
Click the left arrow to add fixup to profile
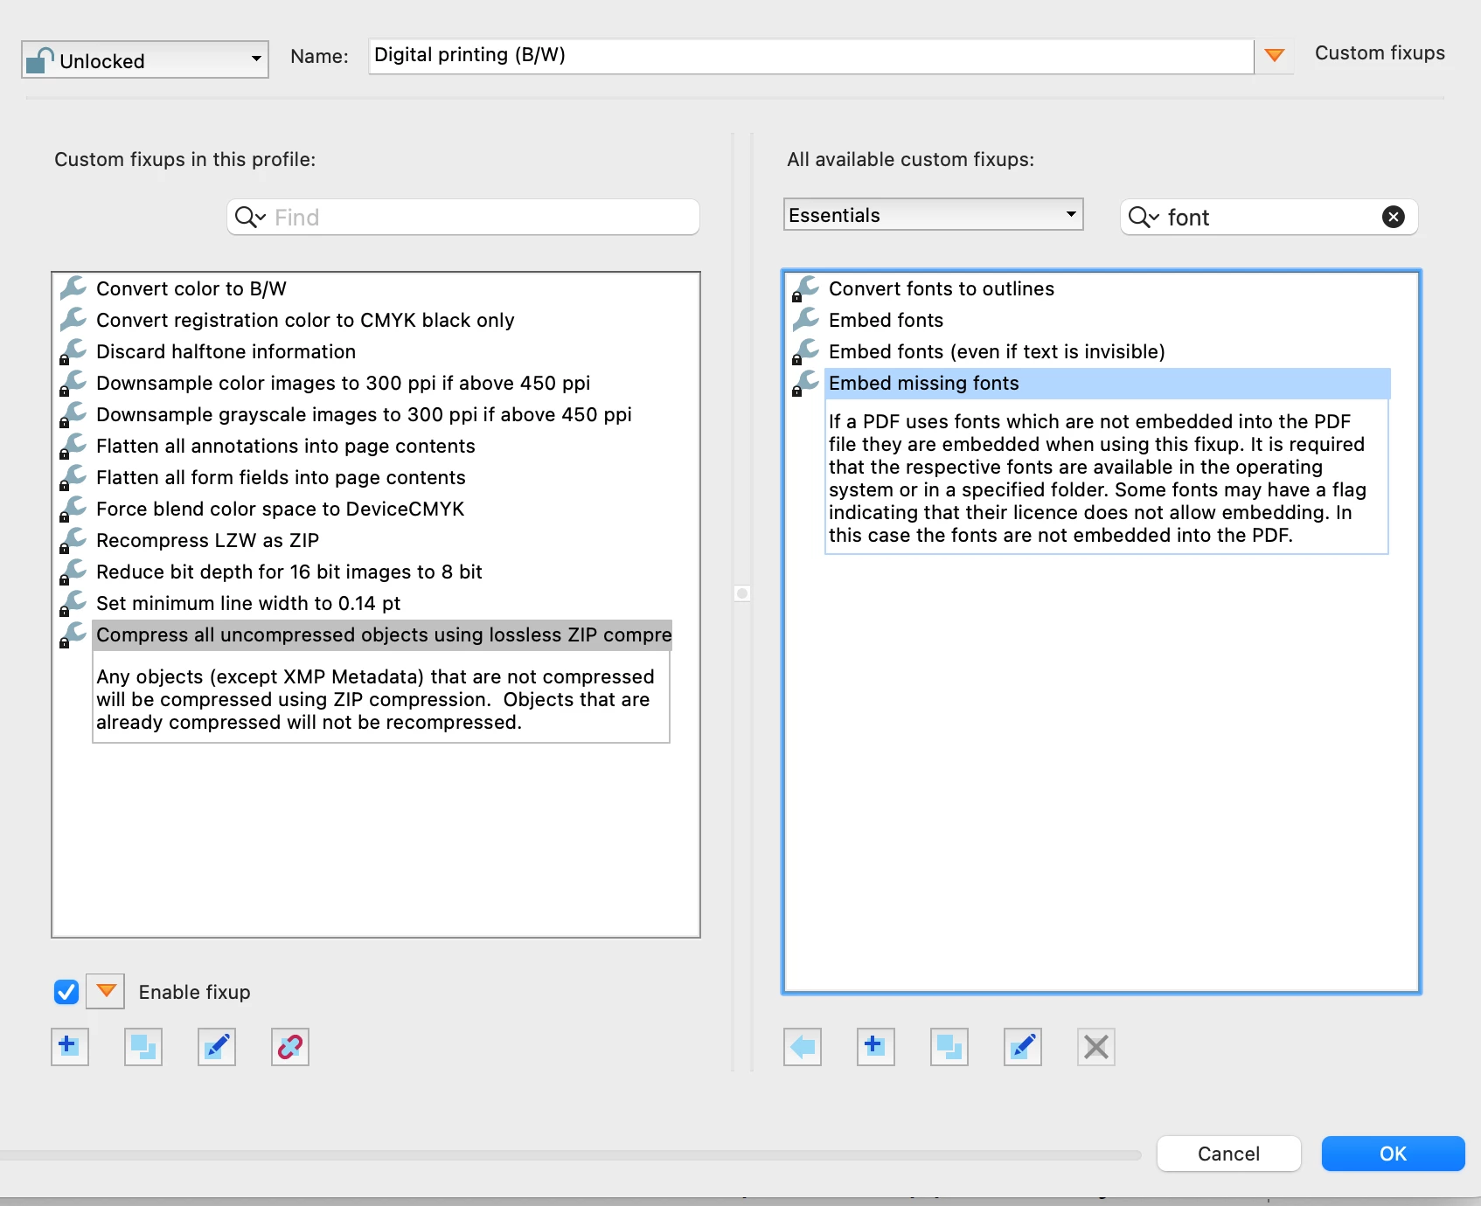[803, 1046]
